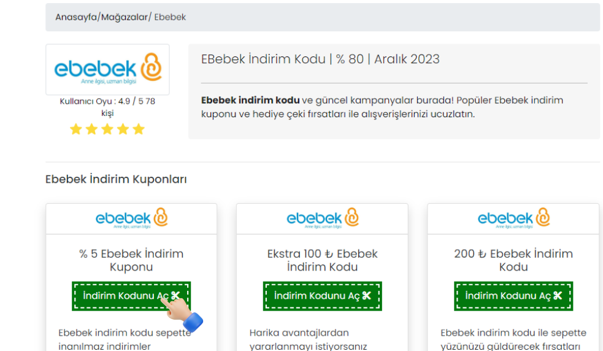Click the EBebek İndirim Kodu page heading
Screen dimensions: 603x351
click(320, 59)
